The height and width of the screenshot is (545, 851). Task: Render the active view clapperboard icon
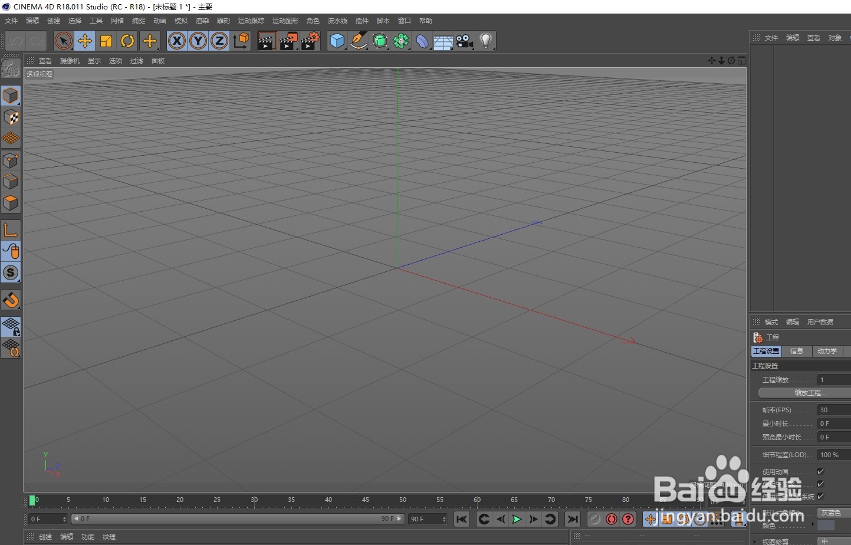[267, 41]
